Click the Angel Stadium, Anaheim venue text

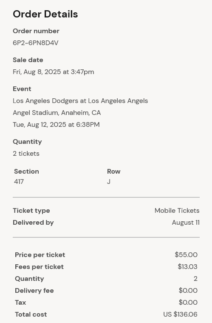click(x=57, y=113)
